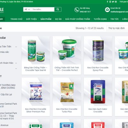The width and height of the screenshot is (128, 128).
Task: Open the SẢN PHẨM menu item
Action: tap(46, 19)
